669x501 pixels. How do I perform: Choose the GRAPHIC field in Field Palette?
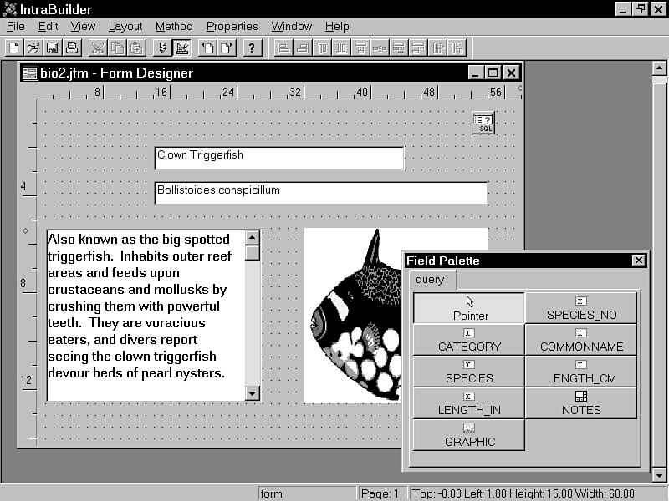469,434
